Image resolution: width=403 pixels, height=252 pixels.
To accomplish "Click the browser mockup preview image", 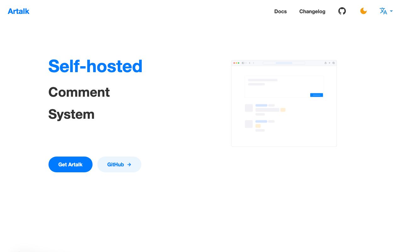I will click(x=284, y=103).
